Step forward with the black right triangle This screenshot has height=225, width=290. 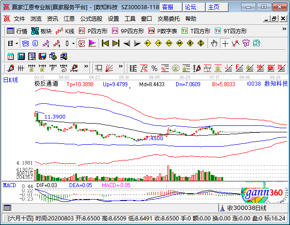click(x=137, y=43)
